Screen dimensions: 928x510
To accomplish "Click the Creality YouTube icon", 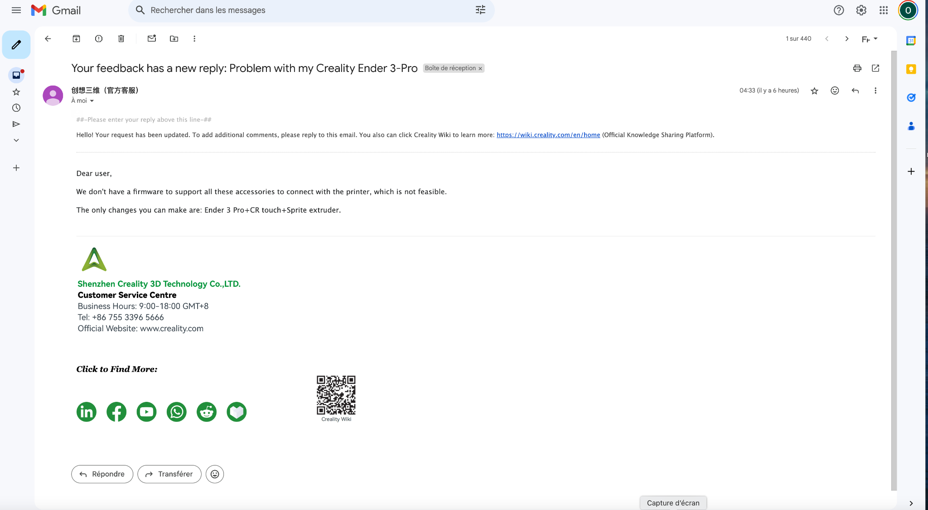I will click(x=146, y=412).
